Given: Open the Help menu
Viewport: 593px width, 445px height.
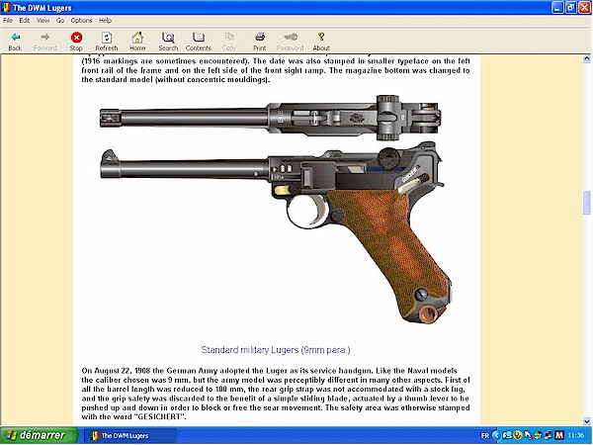Looking at the screenshot, I should [x=105, y=21].
